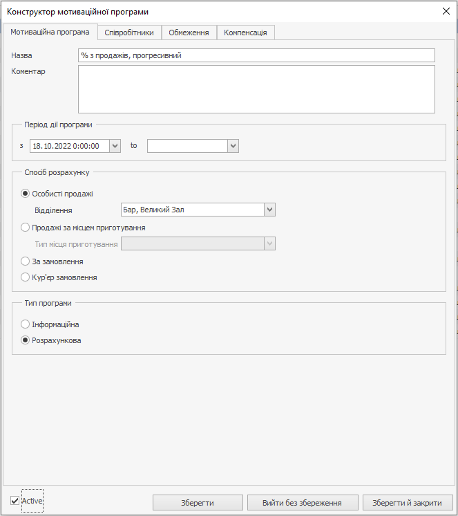Open the start date dropdown arrow
Image resolution: width=458 pixels, height=516 pixels.
(x=115, y=146)
